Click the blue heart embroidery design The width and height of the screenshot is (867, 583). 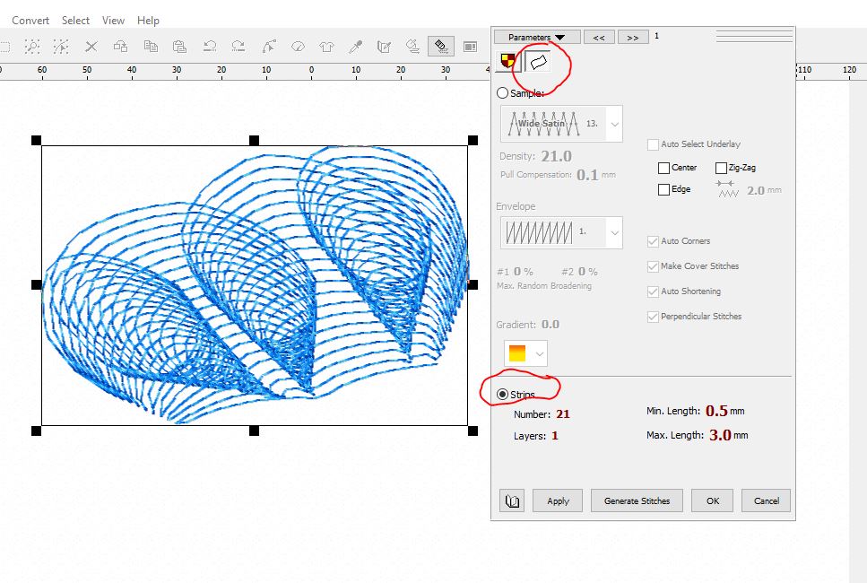(255, 285)
